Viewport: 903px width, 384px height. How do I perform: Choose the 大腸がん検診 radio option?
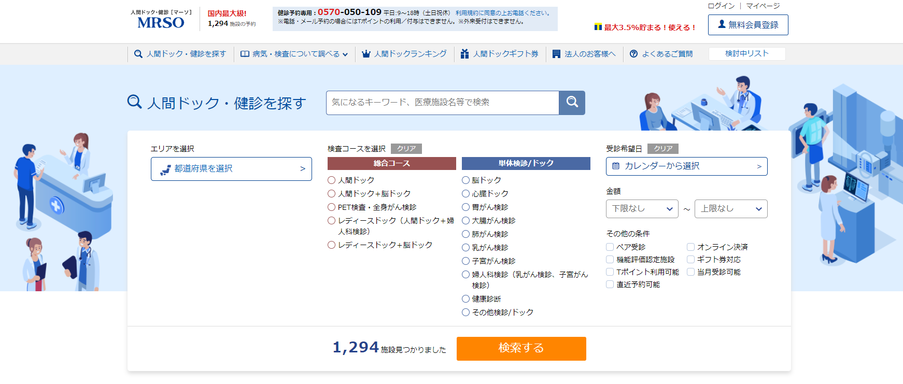click(x=466, y=221)
